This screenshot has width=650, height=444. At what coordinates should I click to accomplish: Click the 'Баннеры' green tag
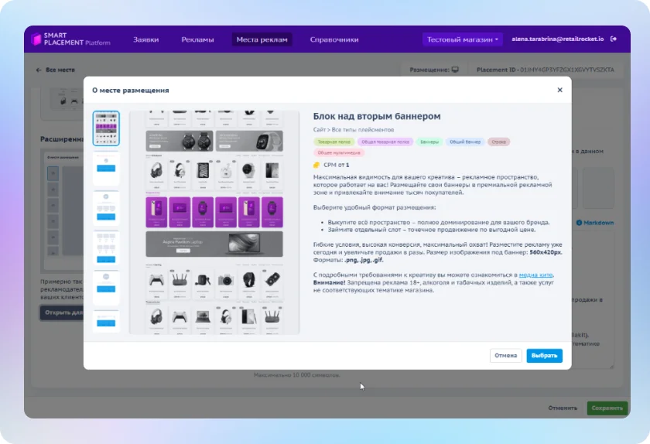pyautogui.click(x=426, y=142)
